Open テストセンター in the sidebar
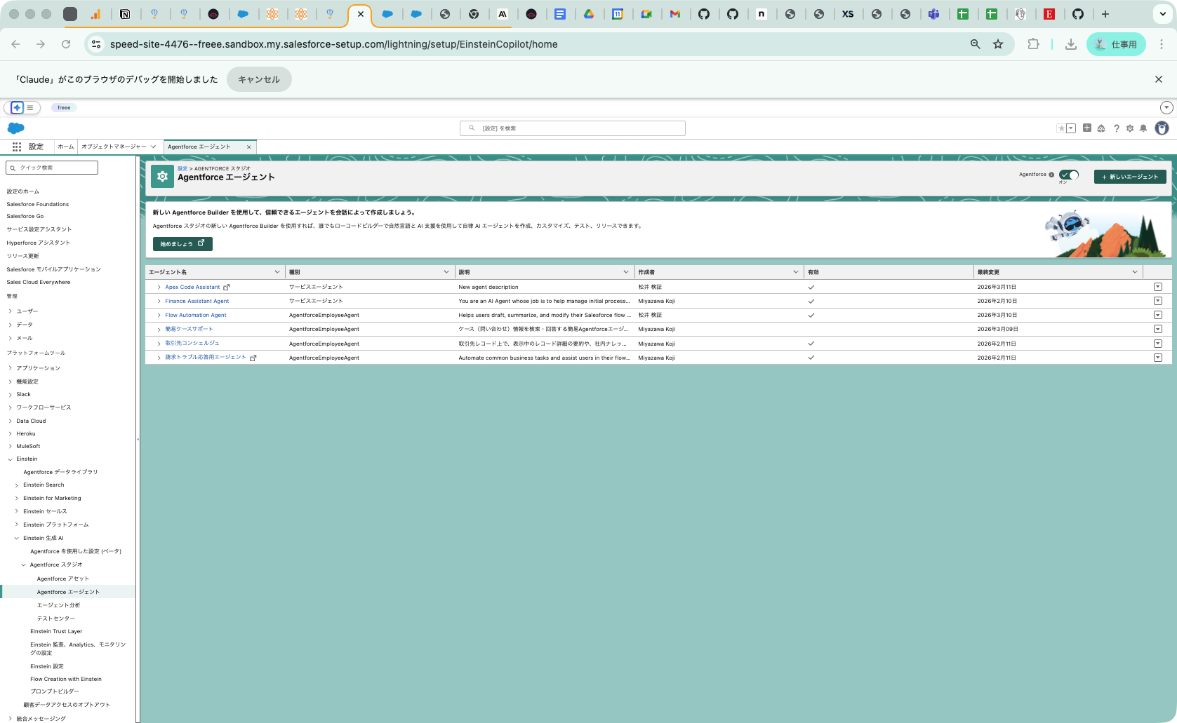This screenshot has width=1177, height=723. pyautogui.click(x=56, y=619)
